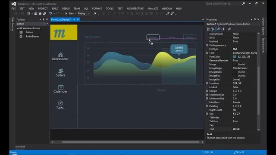The height and width of the screenshot is (155, 276).
Task: Expand the Margin property node
Action: (x=207, y=91)
